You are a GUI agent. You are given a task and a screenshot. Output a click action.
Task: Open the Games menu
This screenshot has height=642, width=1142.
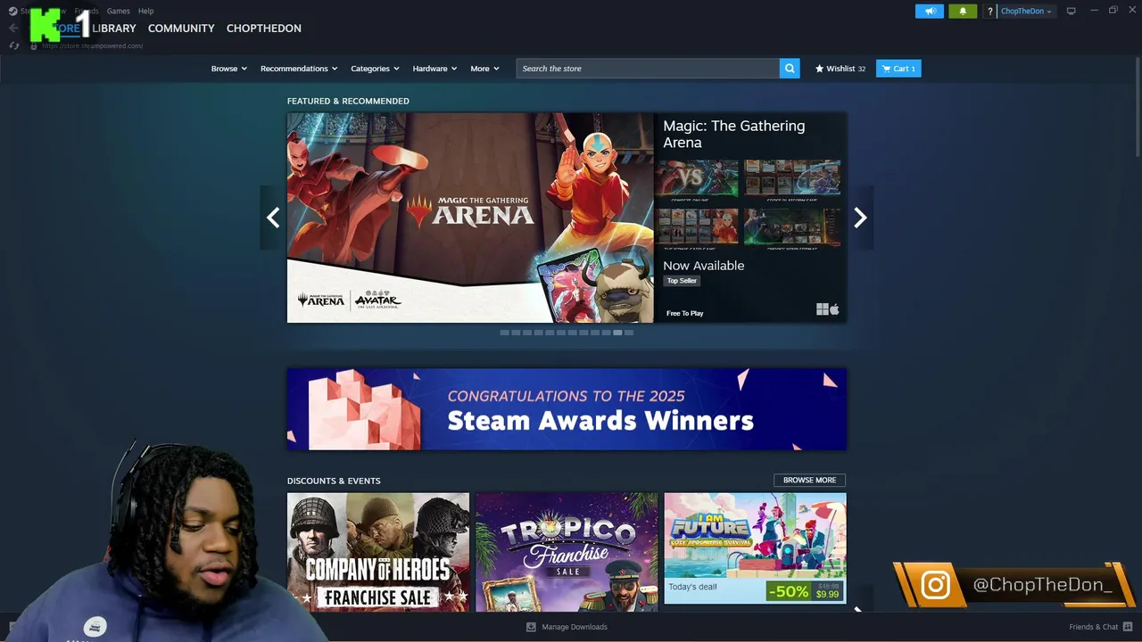click(118, 11)
